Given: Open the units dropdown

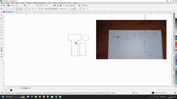Looking at the screenshot, I should [x=58, y=9].
